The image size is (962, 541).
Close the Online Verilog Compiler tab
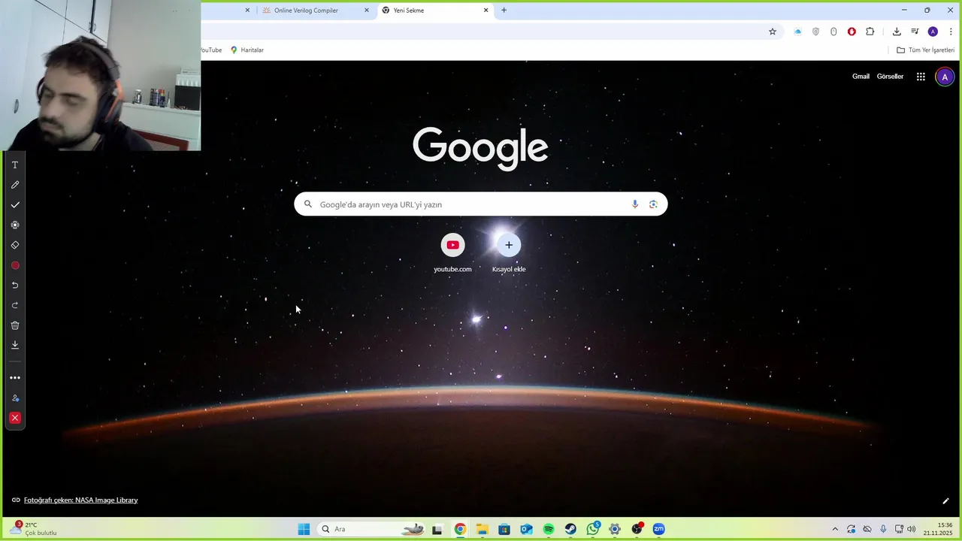click(x=367, y=11)
